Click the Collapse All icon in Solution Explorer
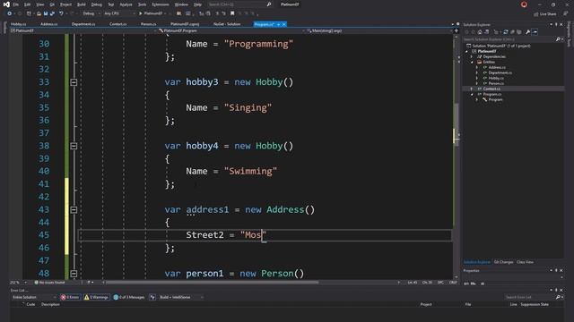 pyautogui.click(x=512, y=32)
